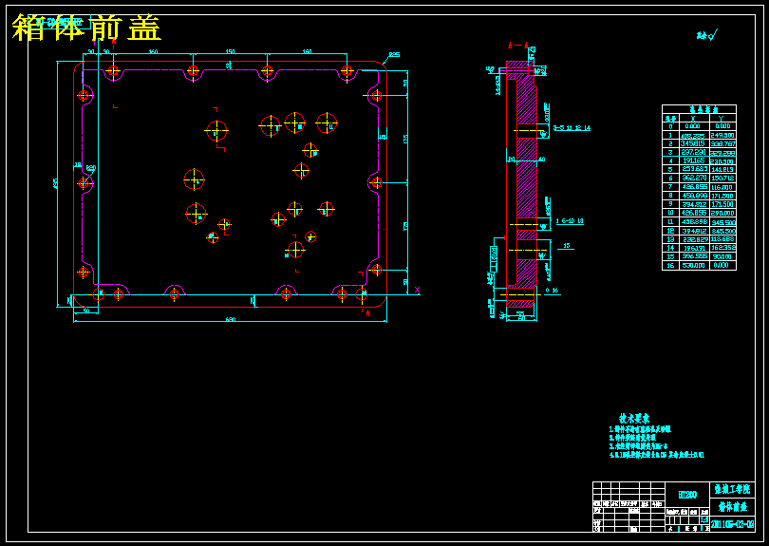Select the 630 overall width dimension
769x546 pixels.
[230, 319]
